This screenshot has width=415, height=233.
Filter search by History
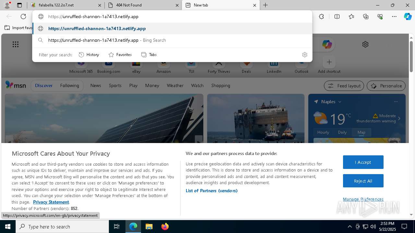coord(89,55)
